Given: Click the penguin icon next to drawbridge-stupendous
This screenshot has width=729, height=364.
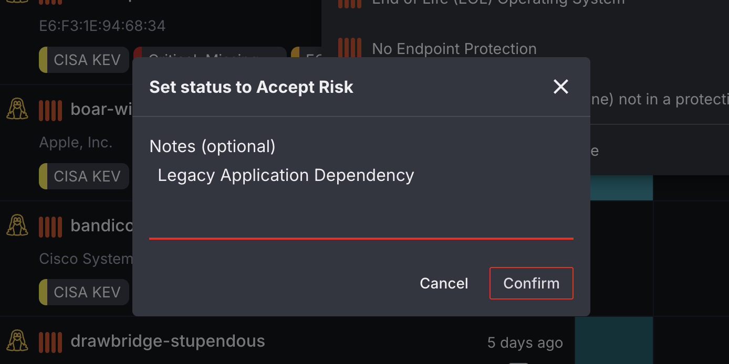Looking at the screenshot, I should click(17, 341).
